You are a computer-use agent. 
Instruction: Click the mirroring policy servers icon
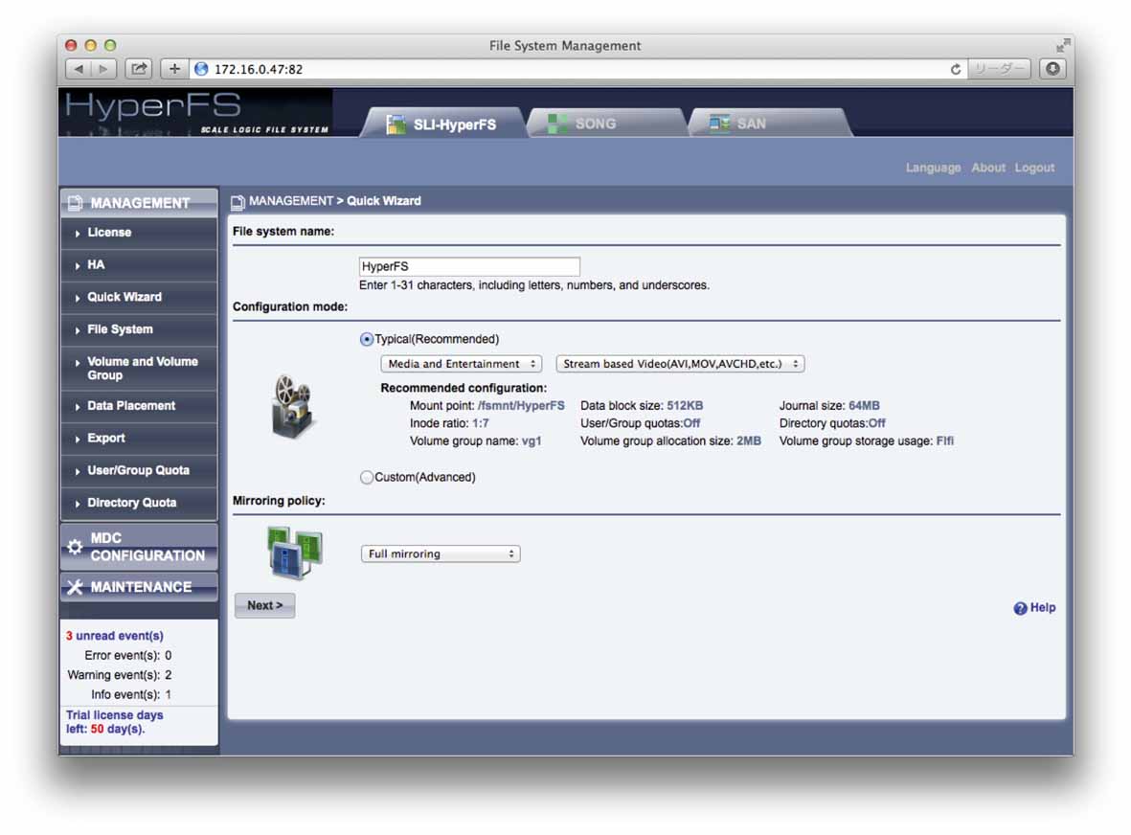294,553
